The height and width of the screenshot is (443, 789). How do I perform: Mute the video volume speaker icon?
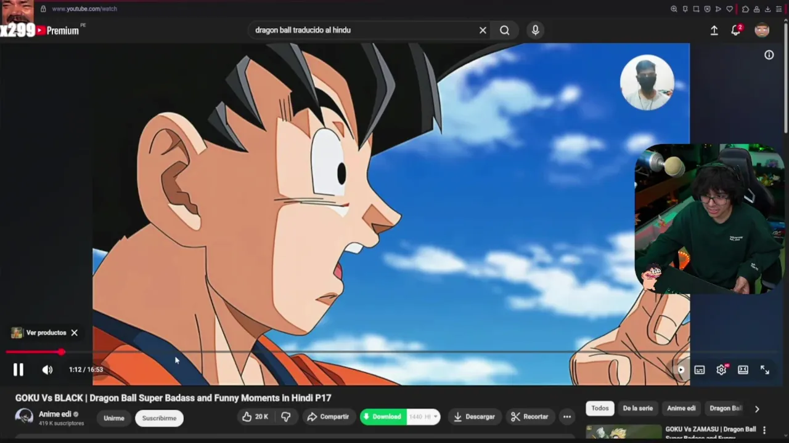(47, 370)
